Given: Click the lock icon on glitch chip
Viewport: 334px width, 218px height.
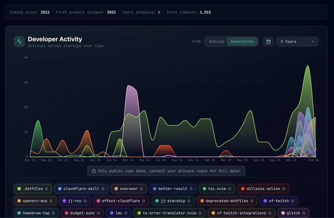Looking at the screenshot, I should (304, 213).
